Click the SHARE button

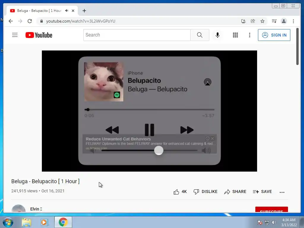tap(235, 192)
